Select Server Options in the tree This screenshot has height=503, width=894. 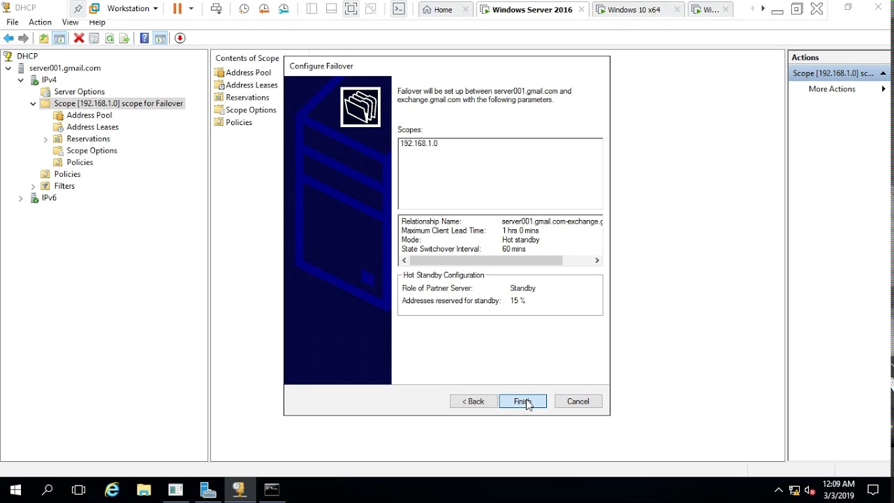[x=80, y=92]
